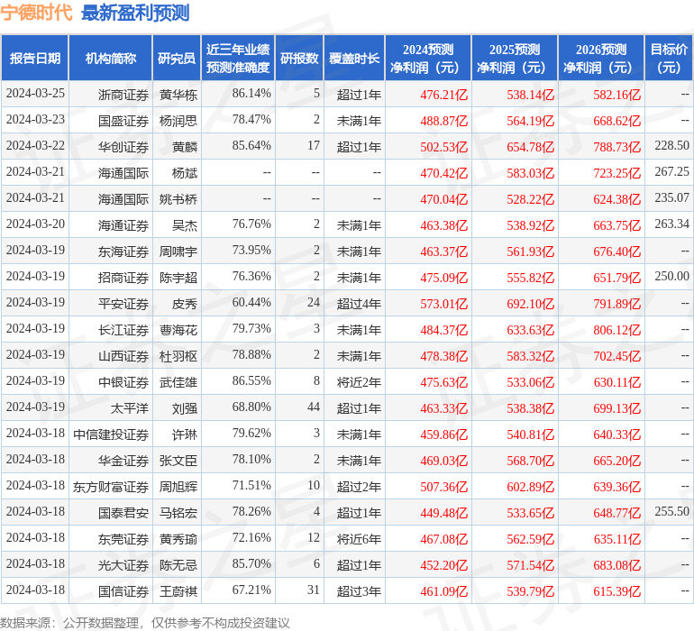The width and height of the screenshot is (694, 631).
Task: Click analyst name 姚书桥
Action: click(x=178, y=199)
